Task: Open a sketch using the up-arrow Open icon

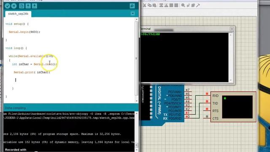Action: click(x=28, y=6)
